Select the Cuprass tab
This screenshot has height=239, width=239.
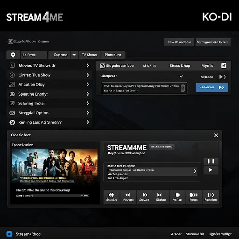(x=59, y=55)
